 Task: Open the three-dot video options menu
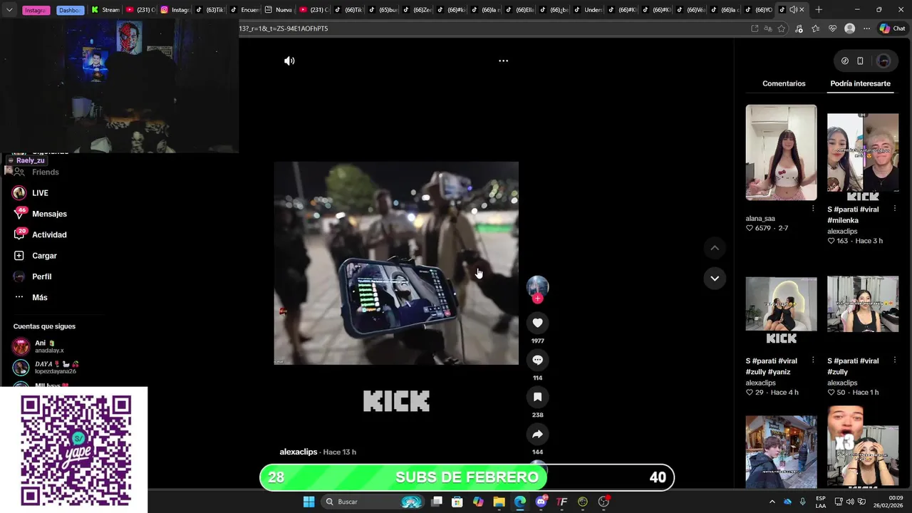pos(503,61)
